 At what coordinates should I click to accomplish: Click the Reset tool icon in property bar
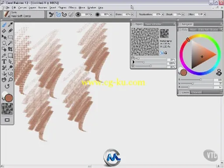click(x=51, y=14)
